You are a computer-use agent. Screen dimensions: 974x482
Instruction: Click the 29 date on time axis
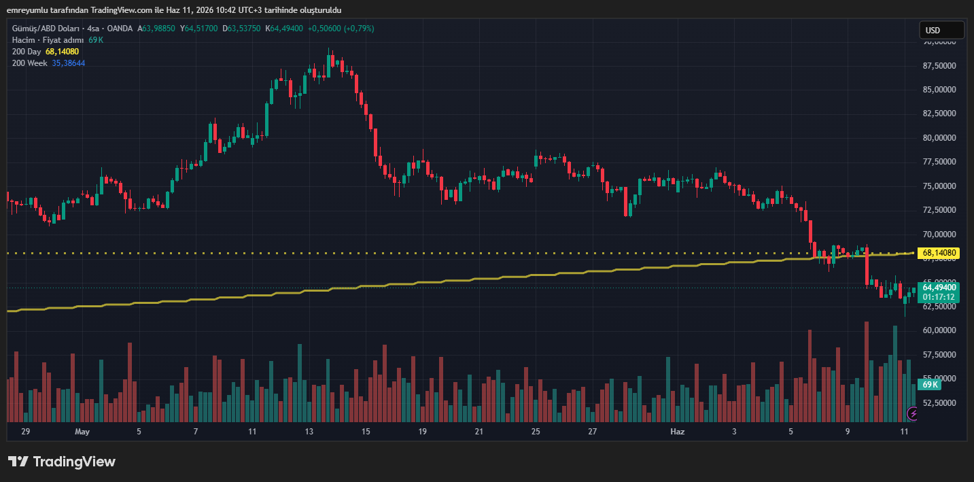pyautogui.click(x=26, y=432)
